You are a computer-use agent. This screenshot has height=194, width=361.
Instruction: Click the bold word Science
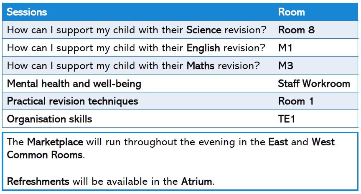pyautogui.click(x=204, y=30)
